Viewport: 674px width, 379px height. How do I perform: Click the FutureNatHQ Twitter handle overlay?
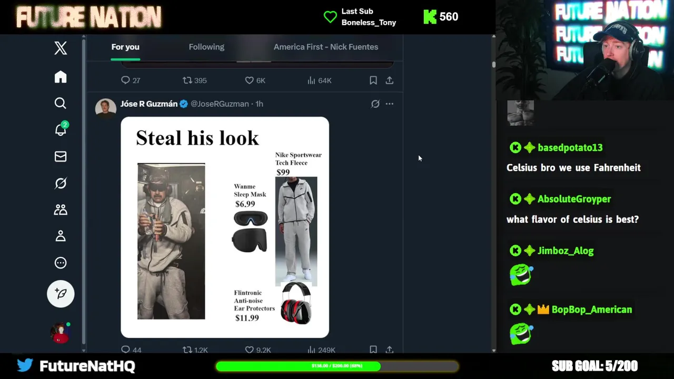click(87, 366)
